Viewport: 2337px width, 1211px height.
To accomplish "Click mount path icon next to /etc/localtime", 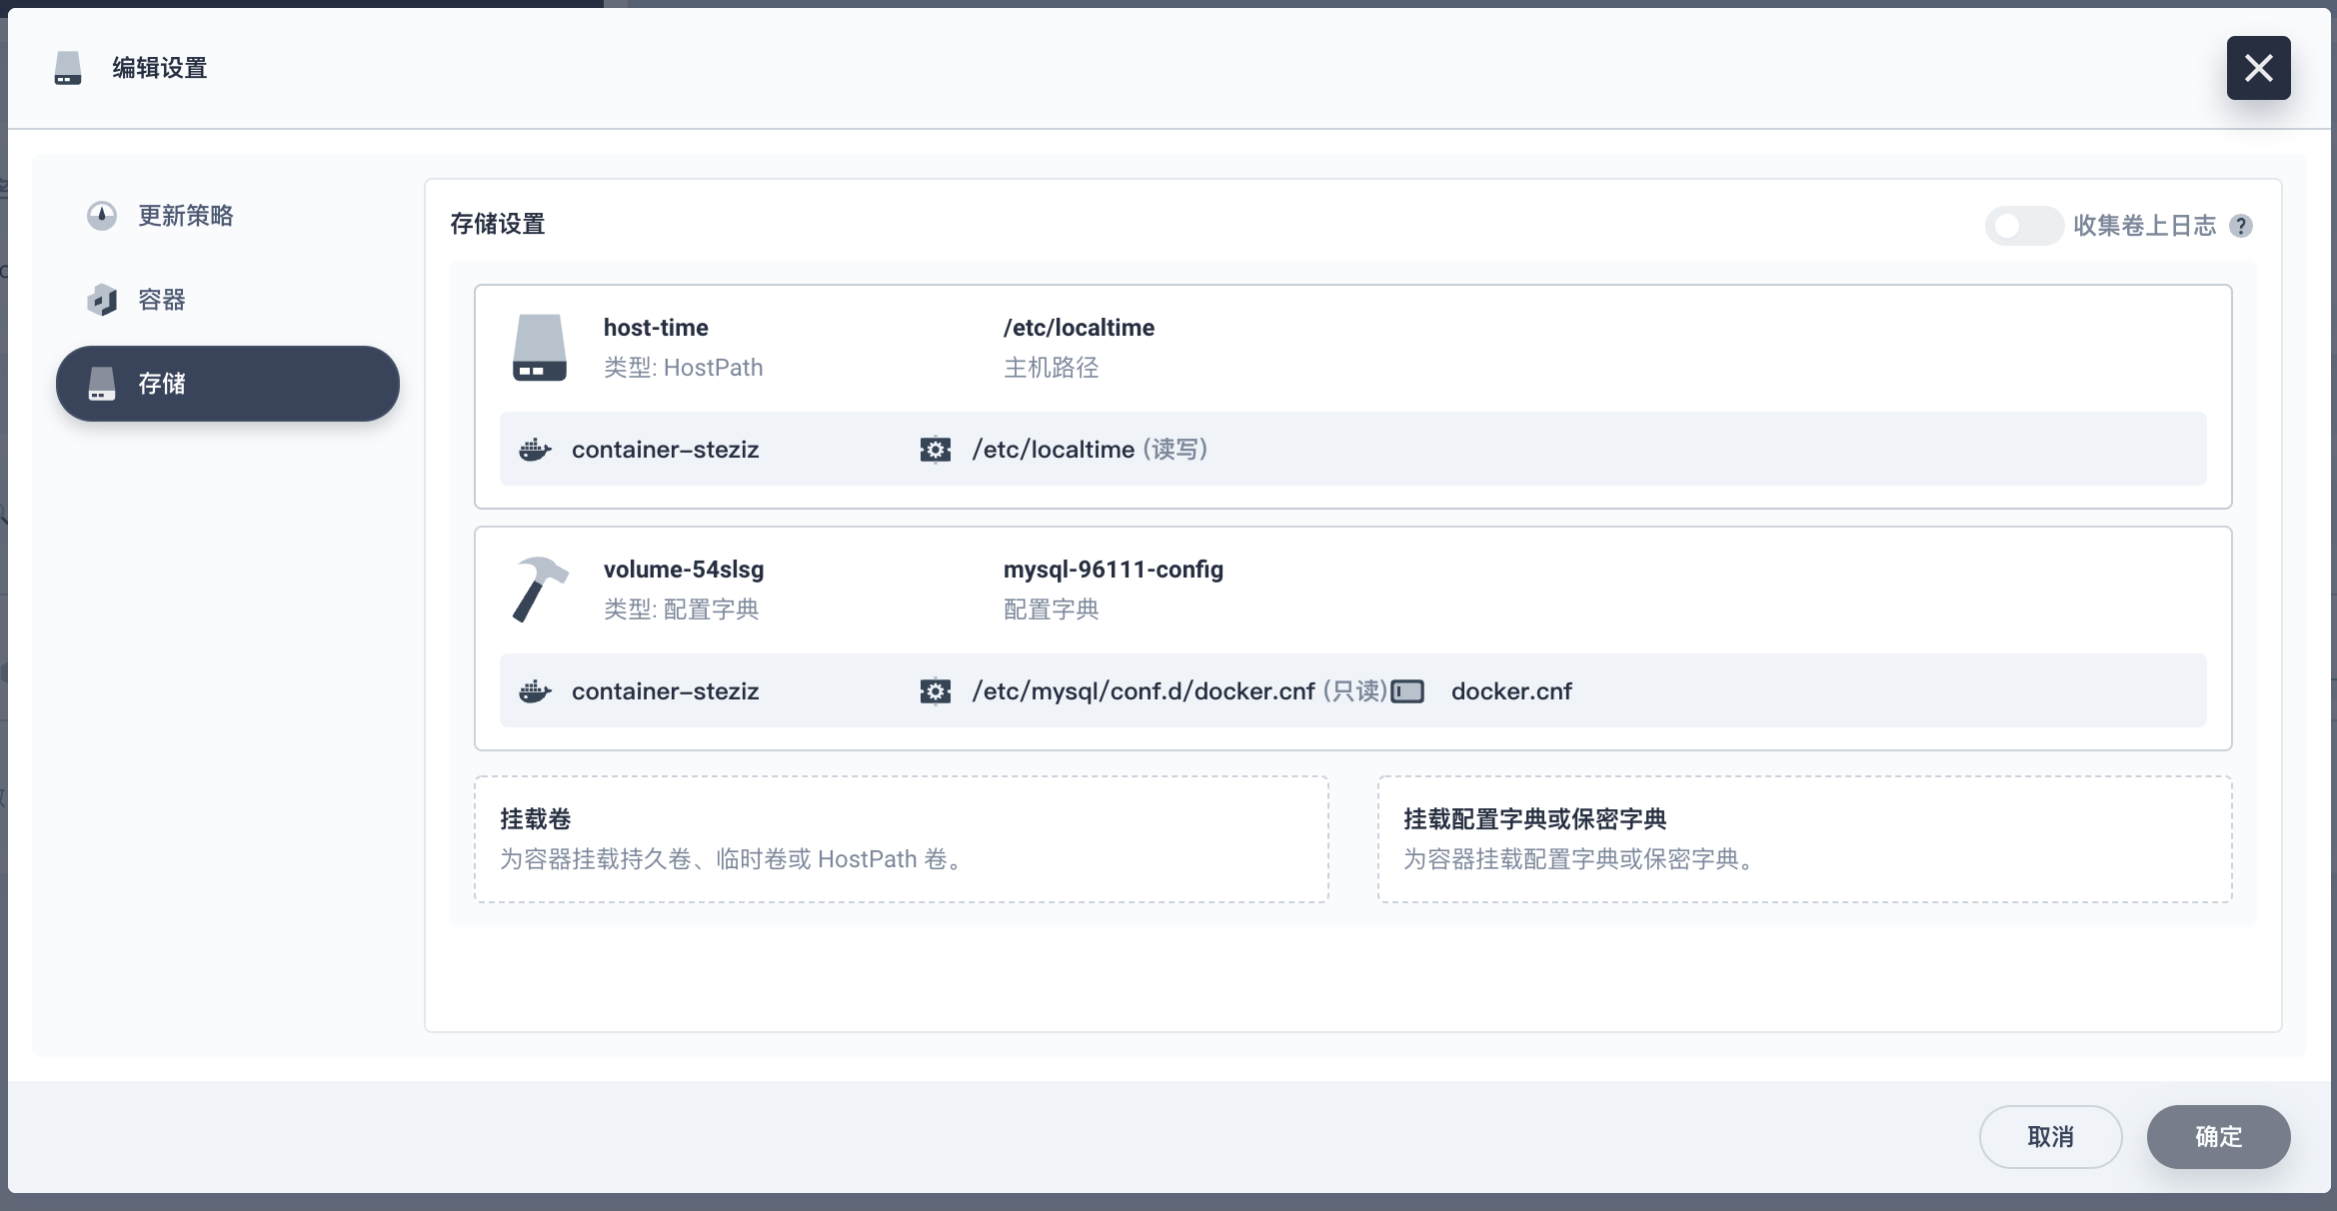I will coord(936,450).
